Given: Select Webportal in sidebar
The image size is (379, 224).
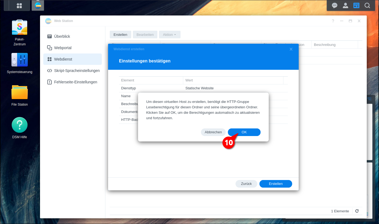Looking at the screenshot, I should [x=63, y=48].
